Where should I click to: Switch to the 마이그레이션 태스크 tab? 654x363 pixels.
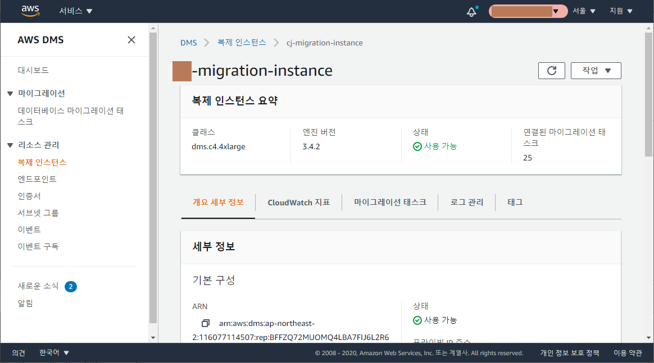pyautogui.click(x=390, y=203)
